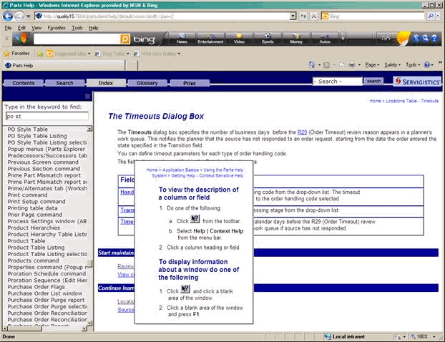Click the index list scroll up arrow

pos(89,129)
